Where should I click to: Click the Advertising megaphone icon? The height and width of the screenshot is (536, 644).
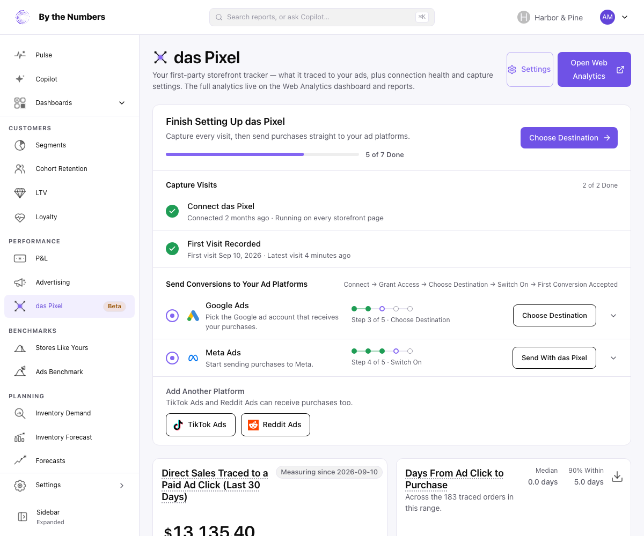(20, 282)
